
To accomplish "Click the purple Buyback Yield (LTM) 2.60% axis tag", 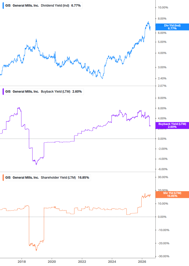I will (172, 125).
